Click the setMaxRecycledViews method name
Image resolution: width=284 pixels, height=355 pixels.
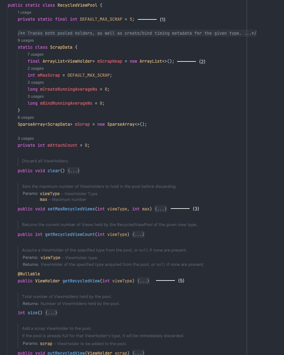point(71,209)
